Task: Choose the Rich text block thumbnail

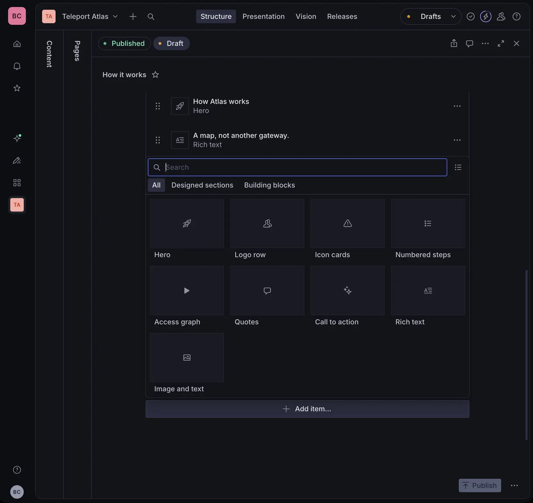Action: click(428, 291)
